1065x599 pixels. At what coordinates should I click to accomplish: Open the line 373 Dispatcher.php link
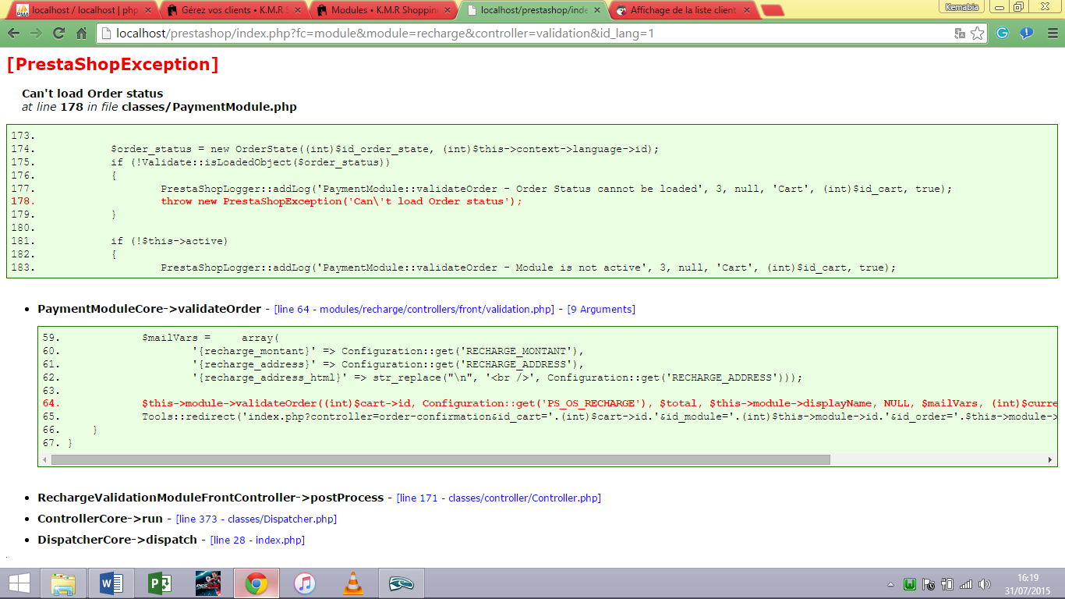click(257, 519)
